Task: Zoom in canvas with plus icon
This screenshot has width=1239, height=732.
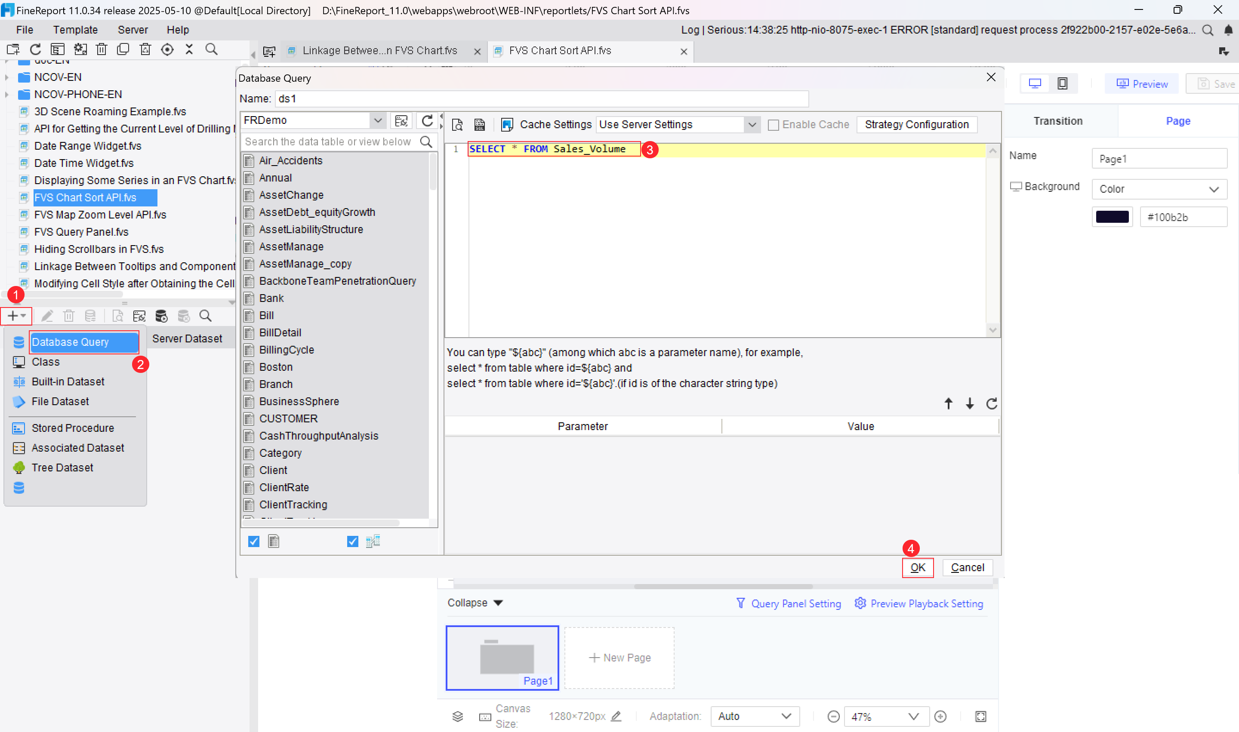Action: click(x=940, y=716)
